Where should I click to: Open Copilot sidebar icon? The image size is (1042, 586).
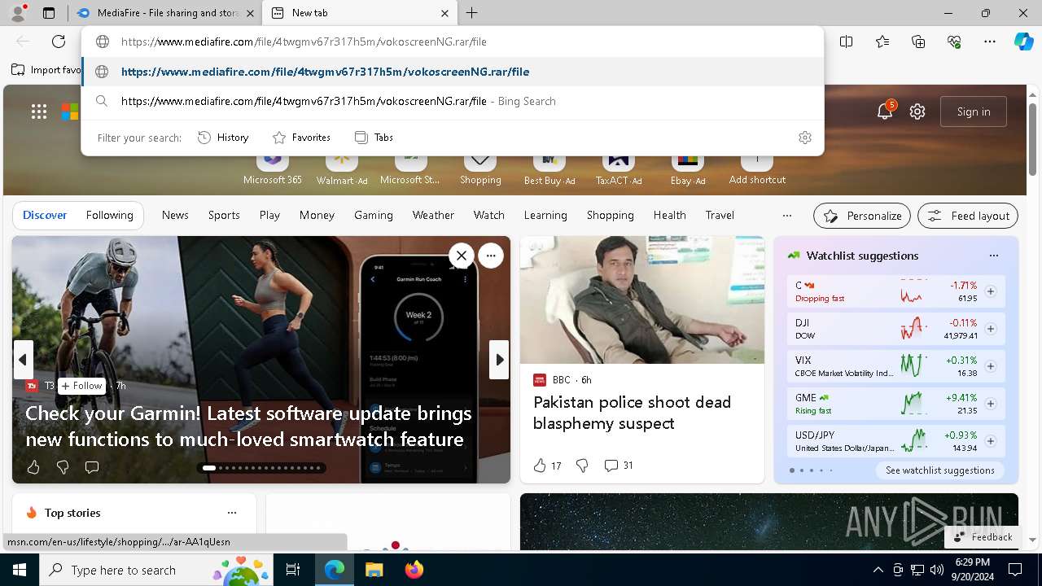click(x=1023, y=42)
